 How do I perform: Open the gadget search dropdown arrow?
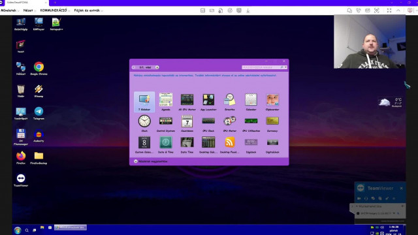pos(286,67)
